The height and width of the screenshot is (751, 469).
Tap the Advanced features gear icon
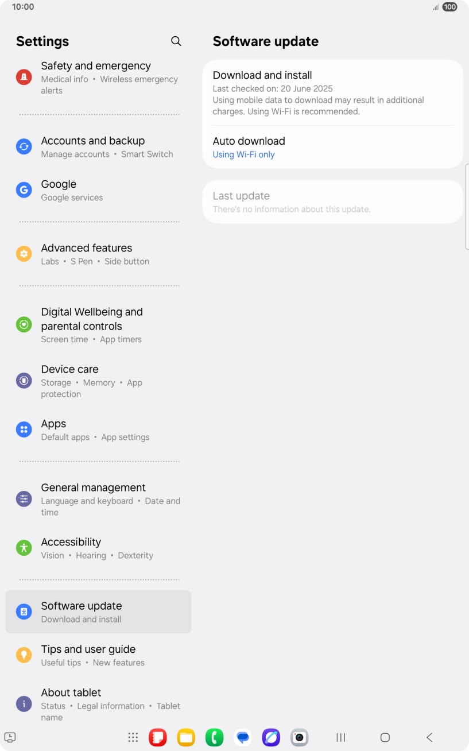tap(24, 254)
